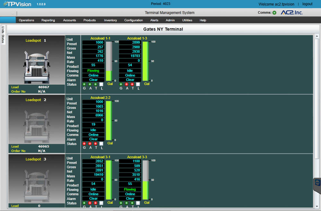Enable the L checkbox on Accuload 2-2
321x211 pixels.
pos(101,143)
